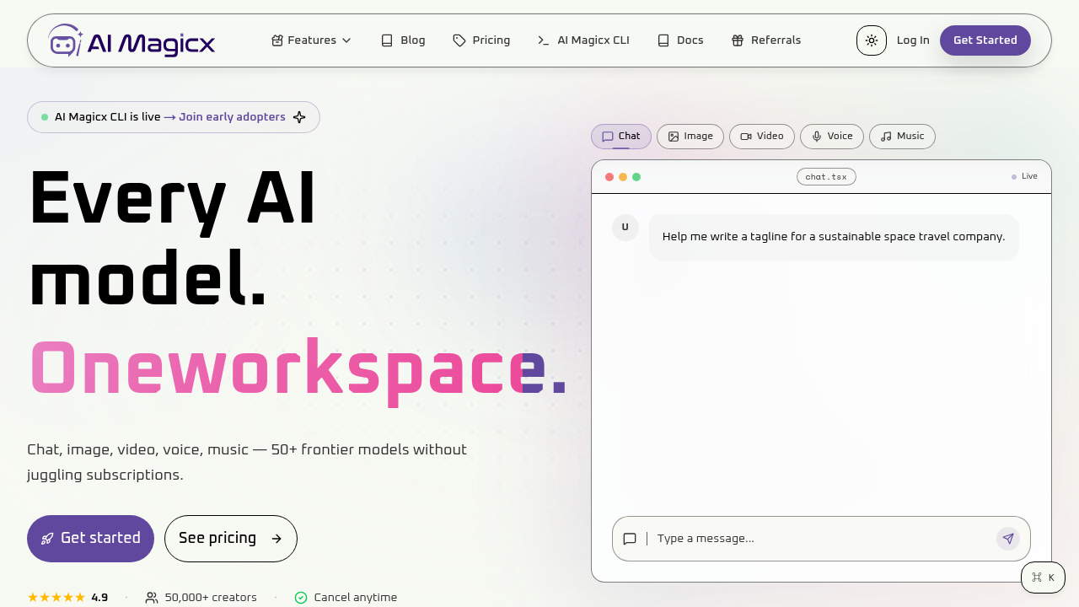Click the space travel tagline message bubble

tap(834, 237)
